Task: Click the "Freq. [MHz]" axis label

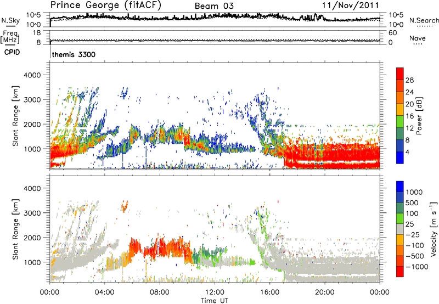Action: pos(10,37)
